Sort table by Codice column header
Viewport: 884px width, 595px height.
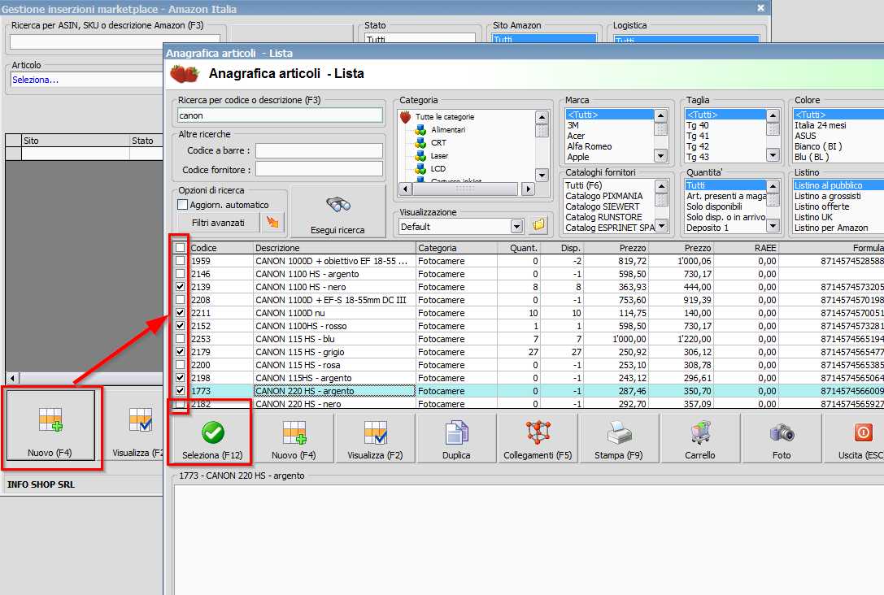[221, 247]
